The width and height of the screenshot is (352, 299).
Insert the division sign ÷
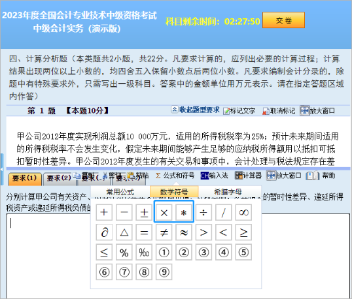[x=203, y=212]
